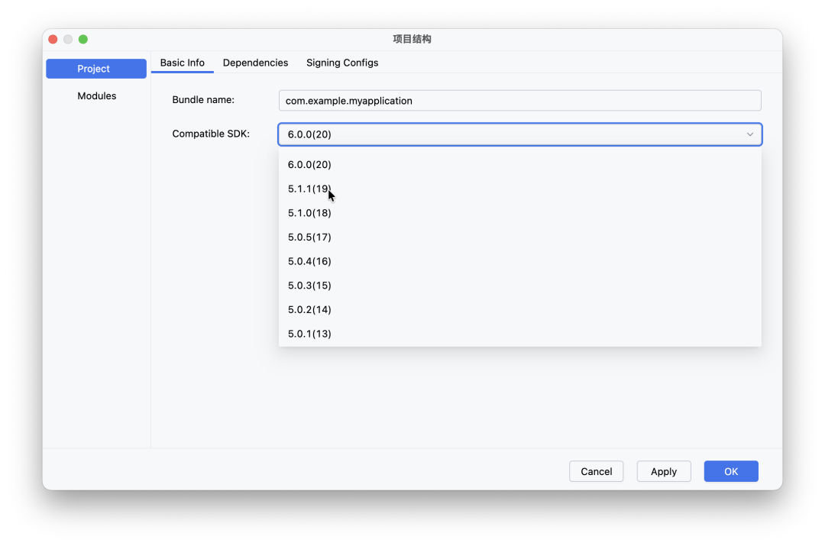Open Modules in the sidebar
Image resolution: width=825 pixels, height=546 pixels.
click(x=96, y=95)
